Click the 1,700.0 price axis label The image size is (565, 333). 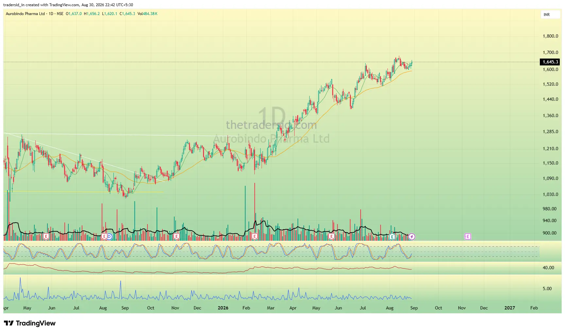tap(550, 52)
